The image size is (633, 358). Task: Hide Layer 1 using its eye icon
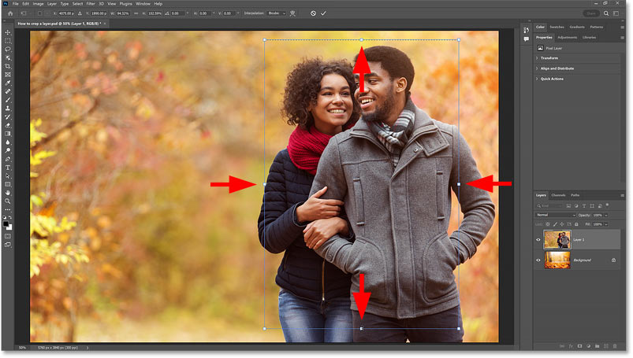[x=538, y=239]
